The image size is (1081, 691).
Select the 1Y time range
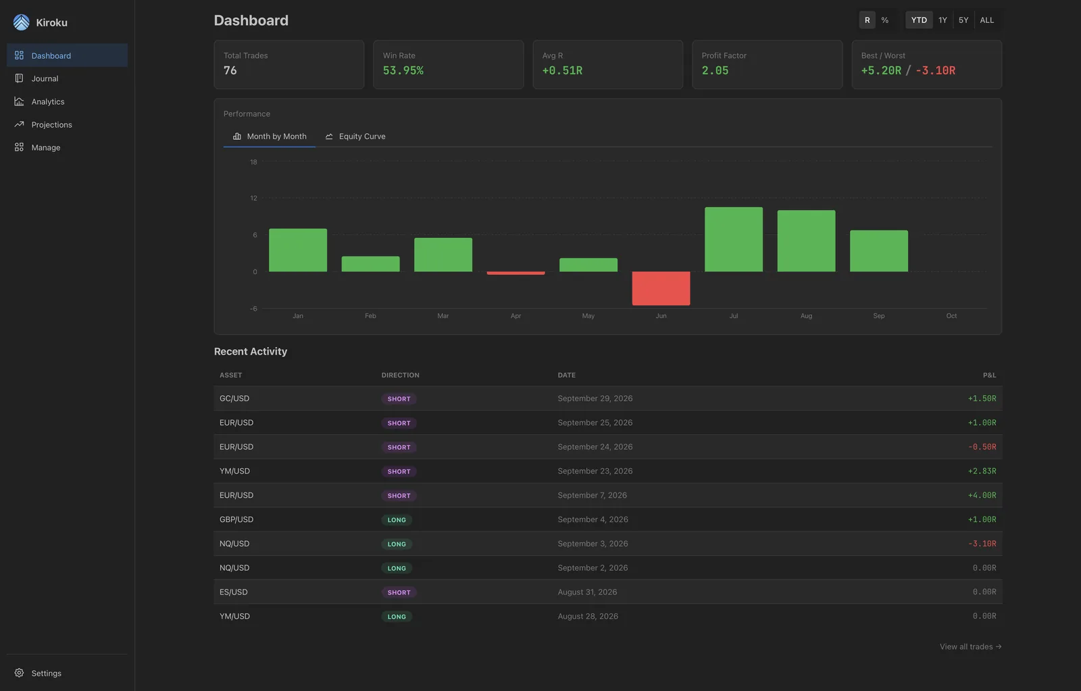pyautogui.click(x=942, y=20)
